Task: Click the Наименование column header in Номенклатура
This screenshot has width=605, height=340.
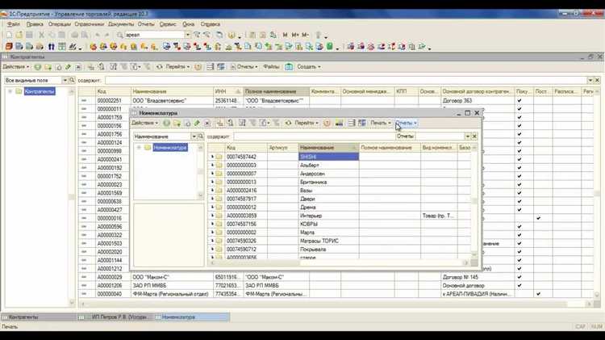Action: pos(328,148)
